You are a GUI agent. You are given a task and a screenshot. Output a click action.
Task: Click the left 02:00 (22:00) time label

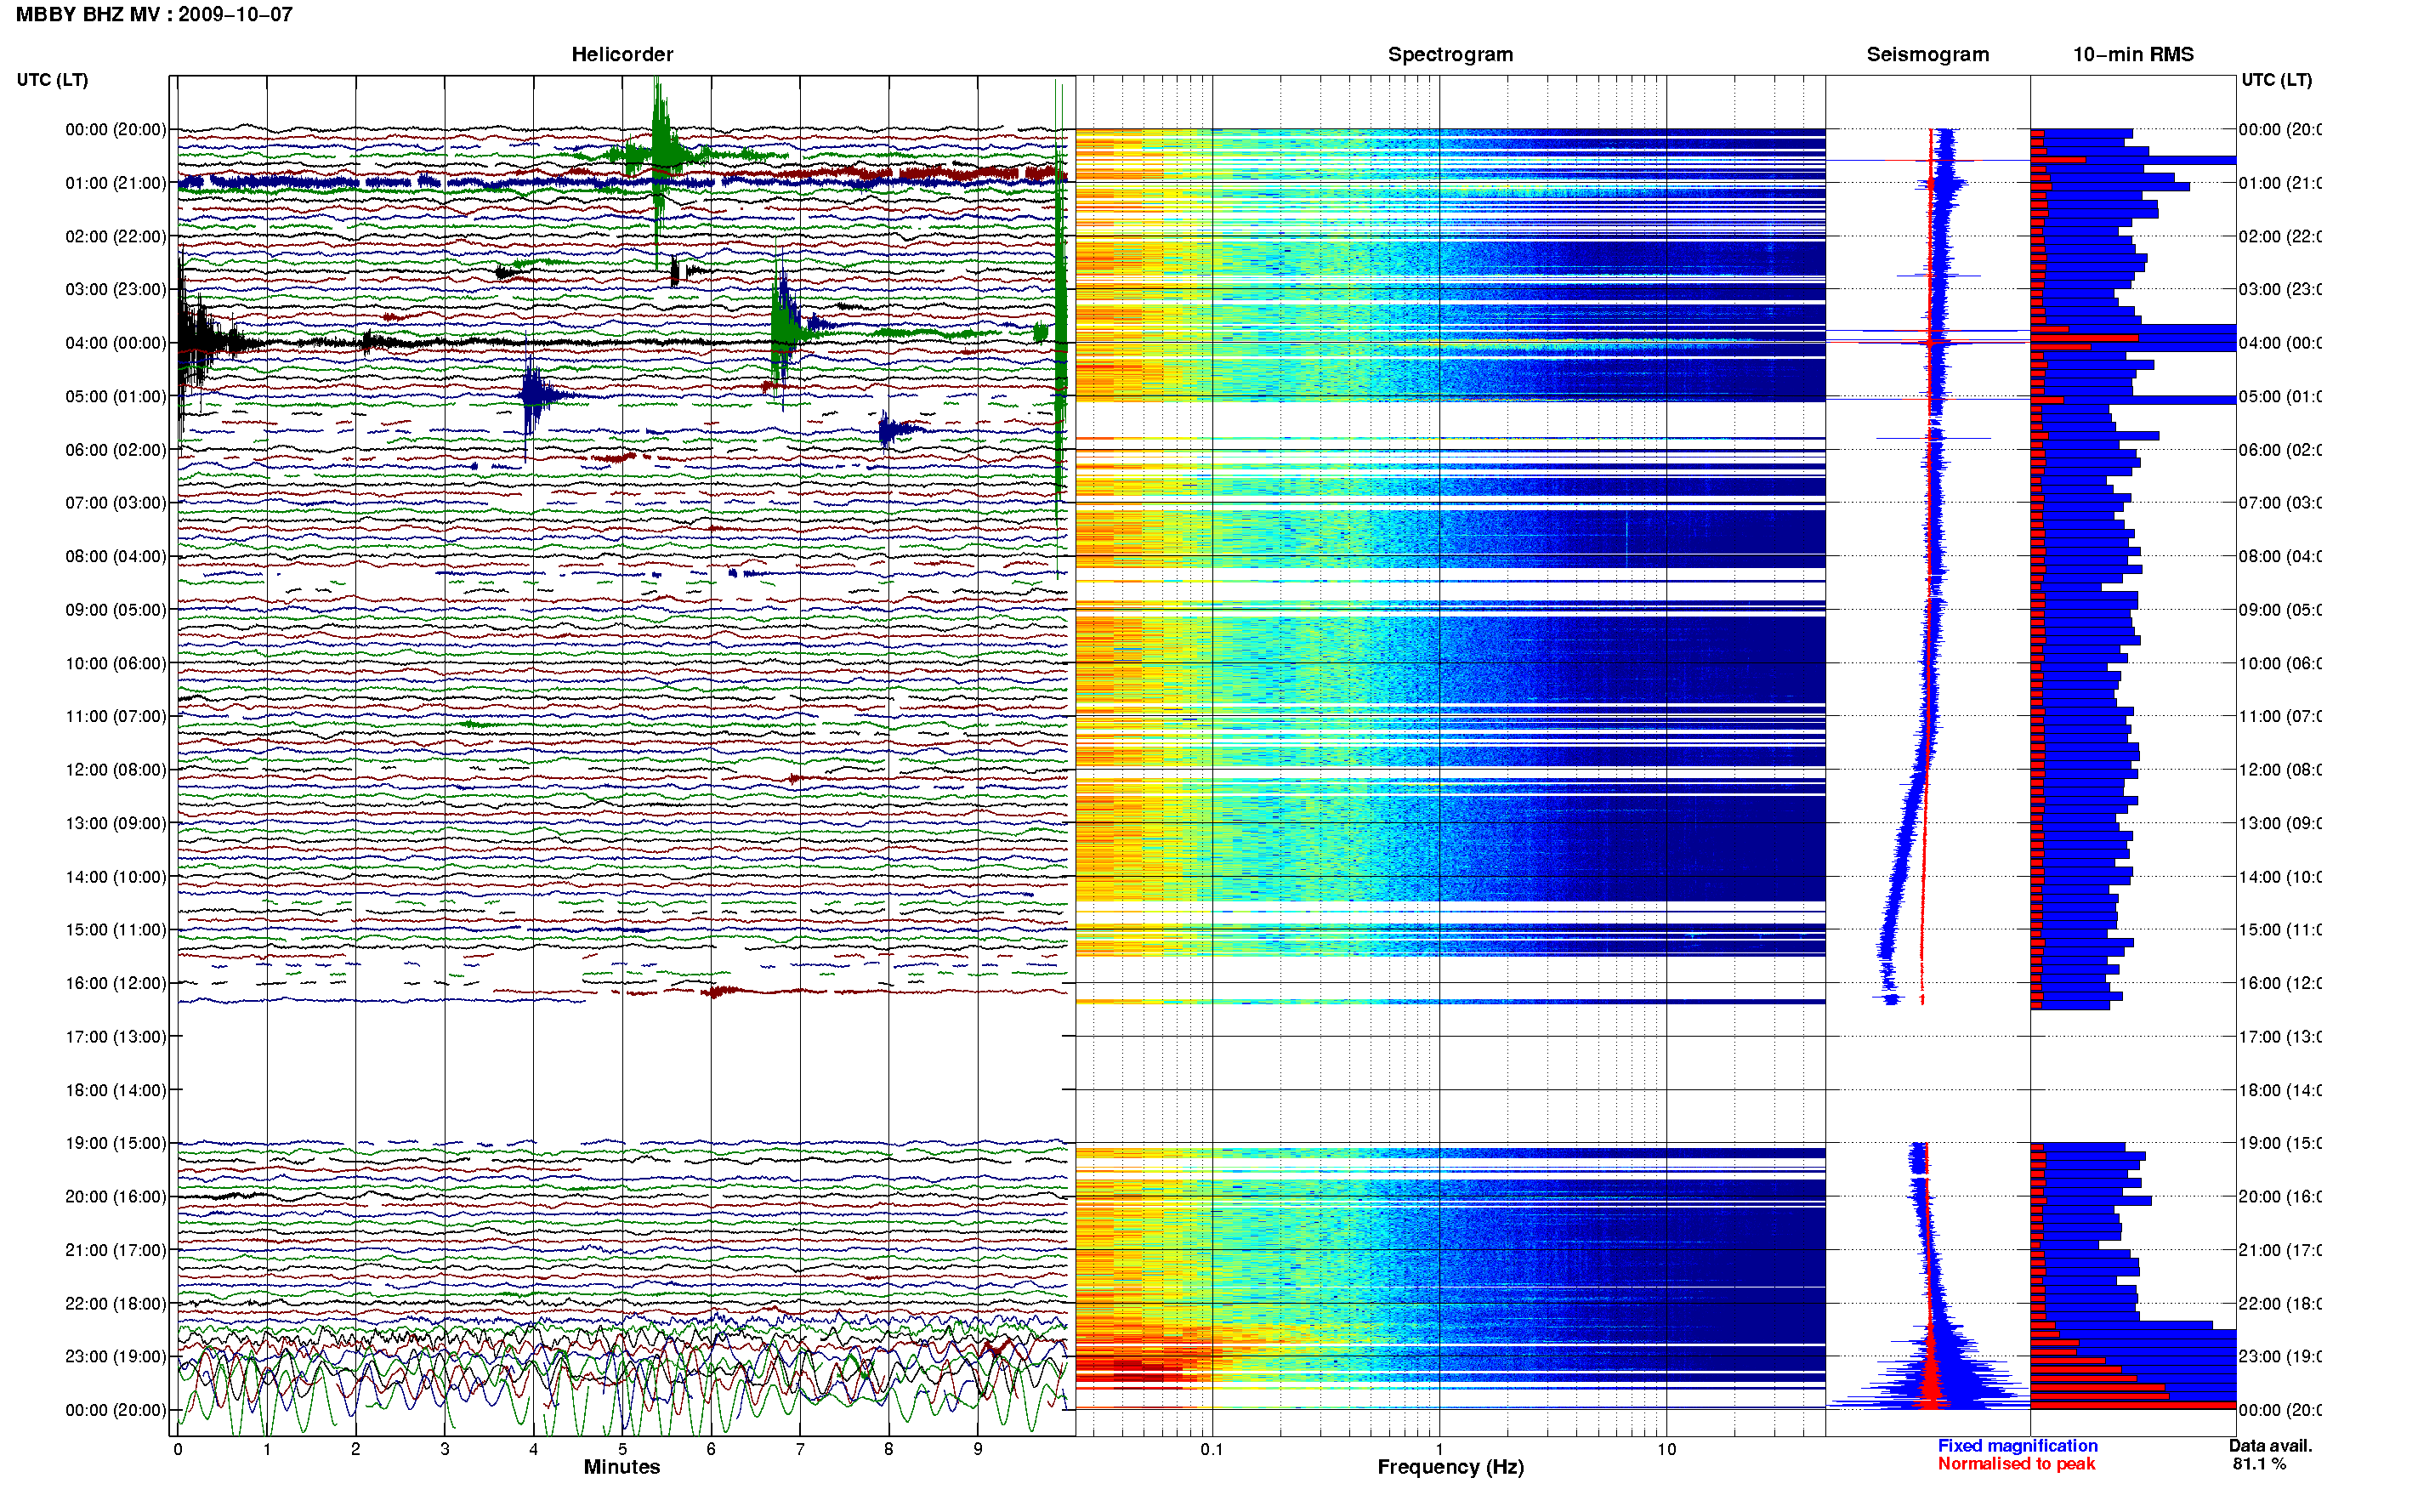[115, 236]
